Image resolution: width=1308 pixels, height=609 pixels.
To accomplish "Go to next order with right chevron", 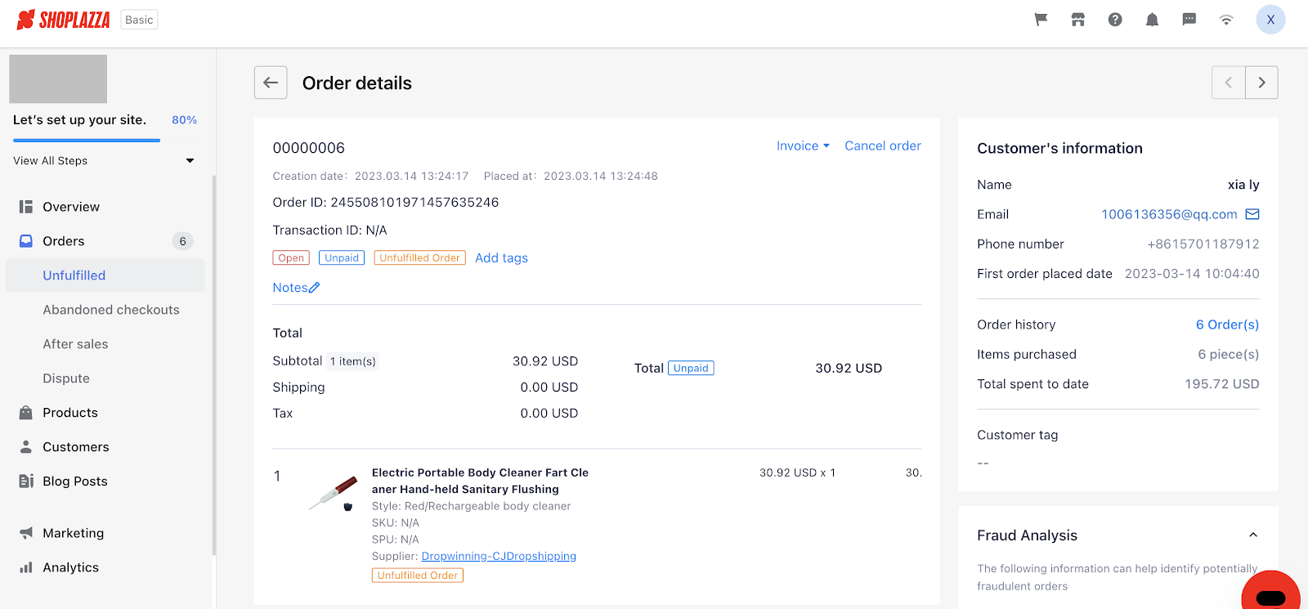I will [x=1261, y=83].
